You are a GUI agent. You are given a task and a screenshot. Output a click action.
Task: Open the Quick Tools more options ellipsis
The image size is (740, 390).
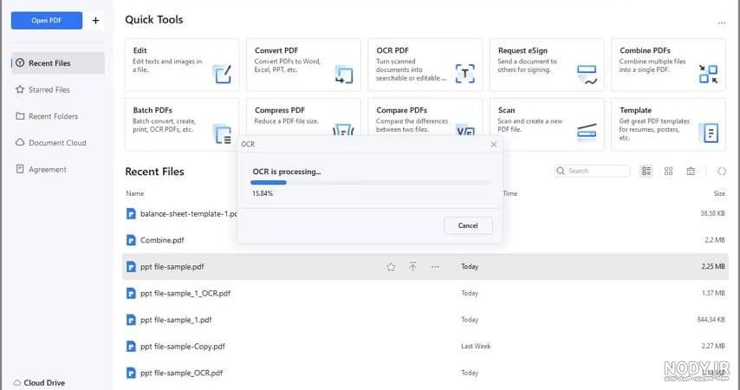point(722,23)
